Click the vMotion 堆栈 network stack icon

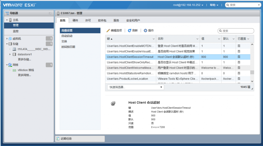pos(14,70)
